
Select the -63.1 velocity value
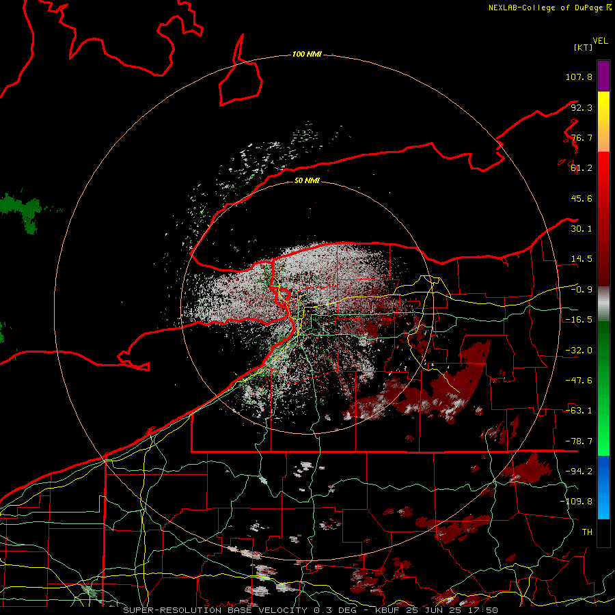coord(579,411)
